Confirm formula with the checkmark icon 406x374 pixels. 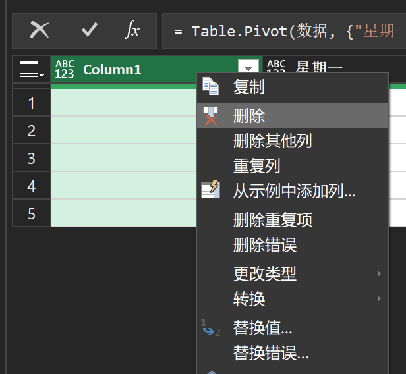pos(89,30)
